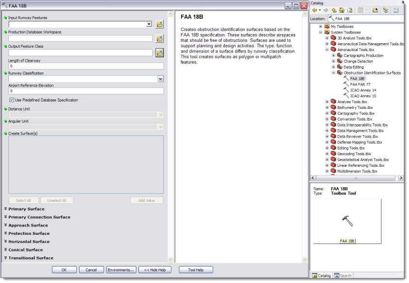Click the Bathymetry Tools toolbox icon

point(333,107)
